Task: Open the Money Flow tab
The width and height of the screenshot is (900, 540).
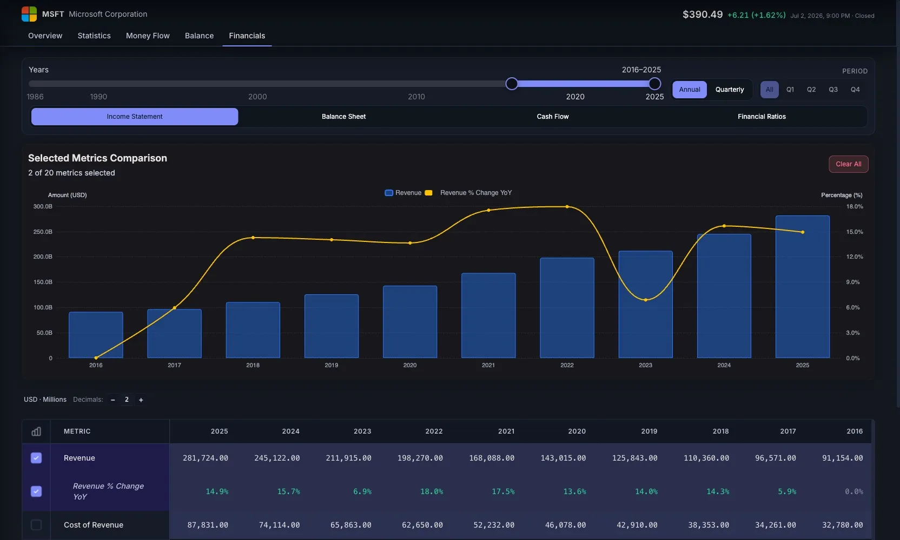Action: [x=148, y=36]
